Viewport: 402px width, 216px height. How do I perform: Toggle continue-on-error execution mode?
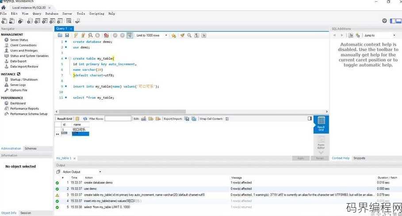coord(106,35)
